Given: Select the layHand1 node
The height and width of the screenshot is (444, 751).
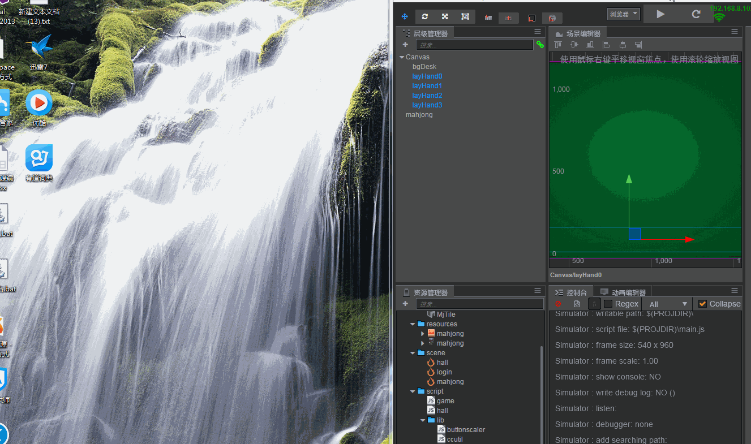Looking at the screenshot, I should pos(427,86).
